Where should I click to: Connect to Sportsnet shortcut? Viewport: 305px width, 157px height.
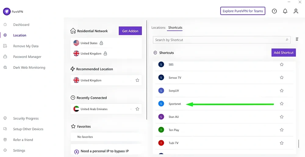point(224,104)
